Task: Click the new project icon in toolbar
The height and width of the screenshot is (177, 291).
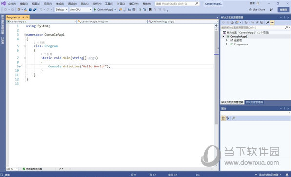Action: coord(19,10)
